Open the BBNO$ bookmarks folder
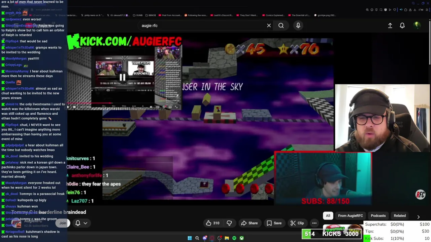This screenshot has width=431, height=242. point(151,15)
